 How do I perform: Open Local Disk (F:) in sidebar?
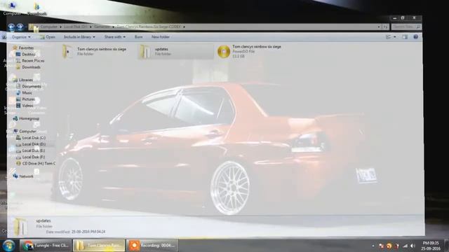point(34,157)
